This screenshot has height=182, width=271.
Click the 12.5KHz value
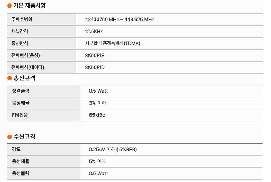pos(94,32)
